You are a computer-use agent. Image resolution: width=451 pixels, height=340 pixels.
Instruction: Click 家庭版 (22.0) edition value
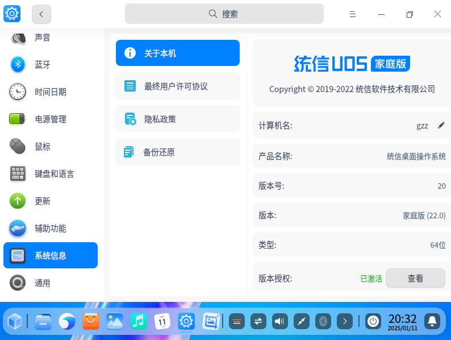(424, 215)
